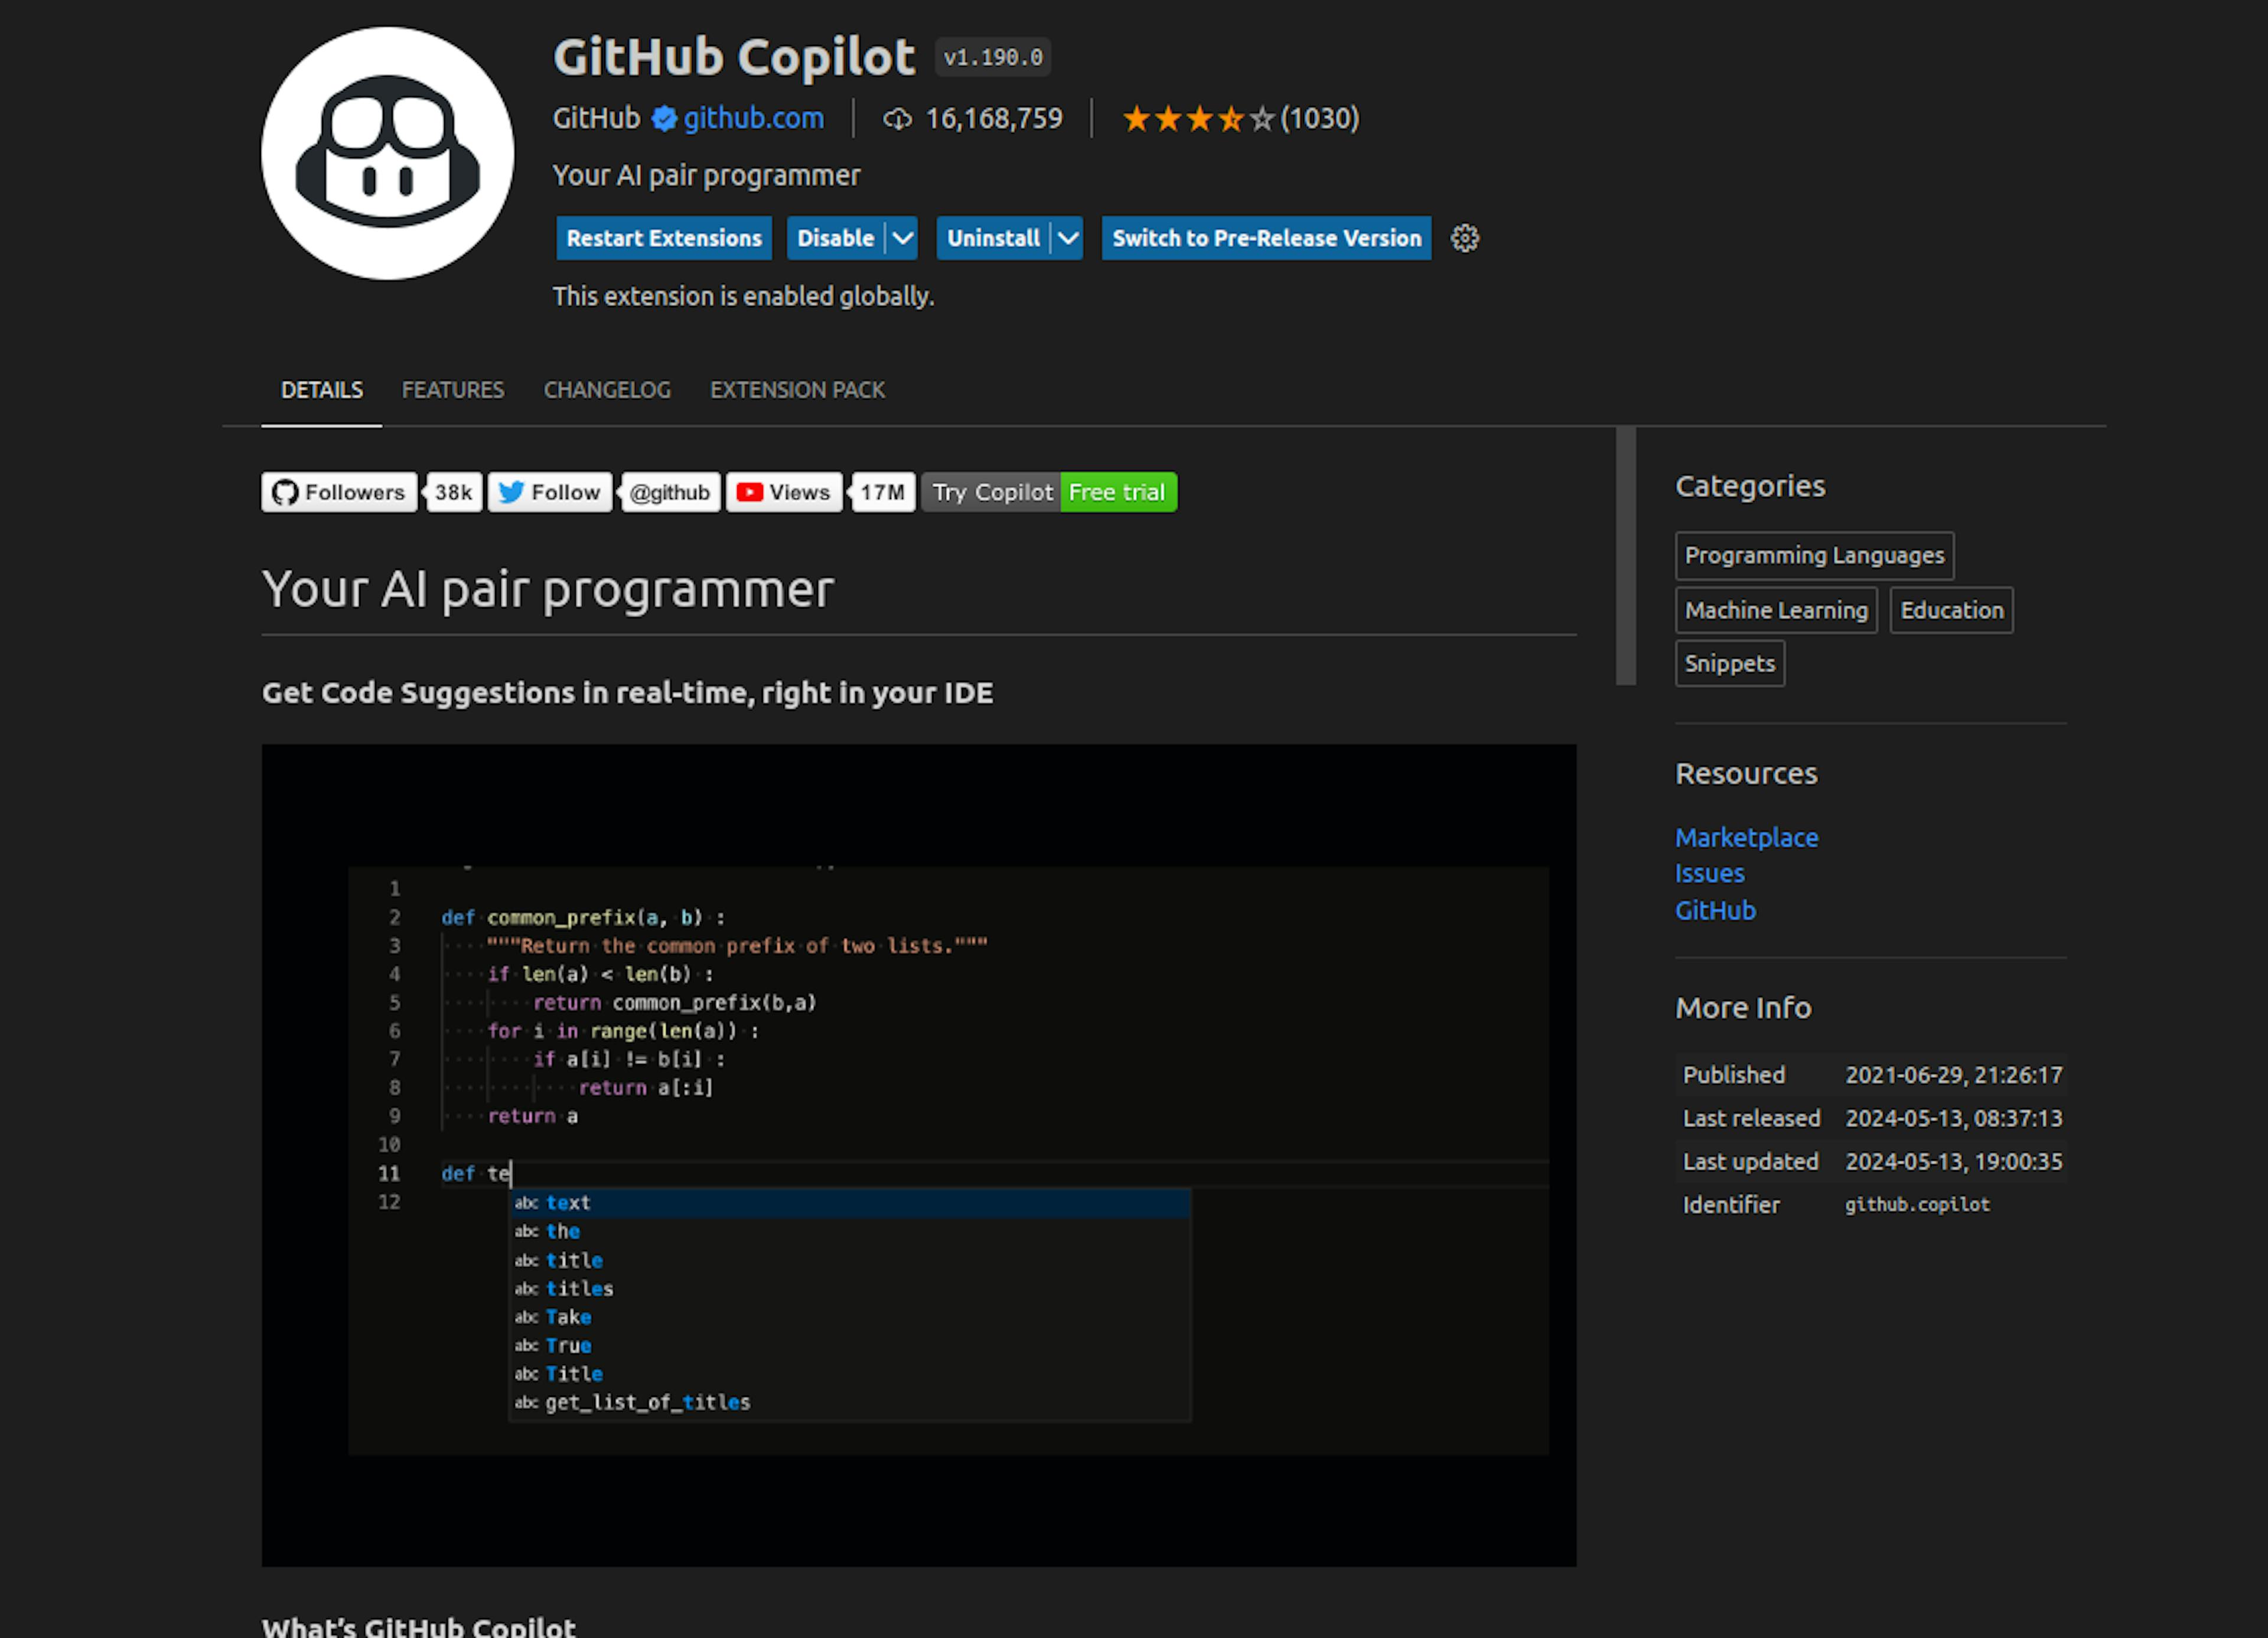Image resolution: width=2268 pixels, height=1638 pixels.
Task: Click the 38k followers count badge
Action: pyautogui.click(x=453, y=492)
